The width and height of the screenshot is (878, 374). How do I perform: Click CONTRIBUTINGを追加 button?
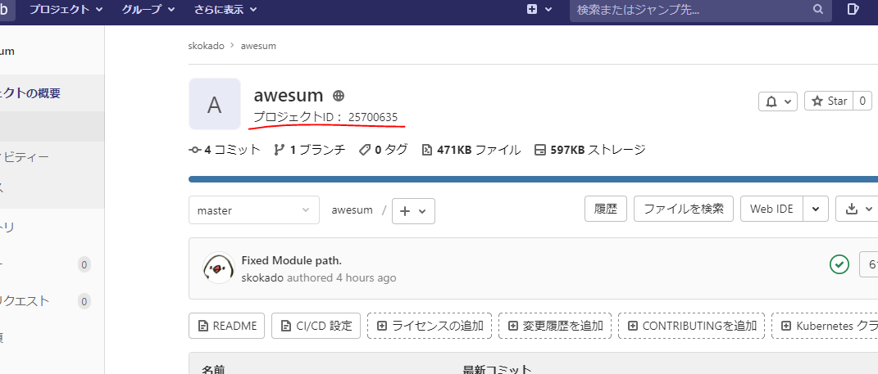[692, 326]
